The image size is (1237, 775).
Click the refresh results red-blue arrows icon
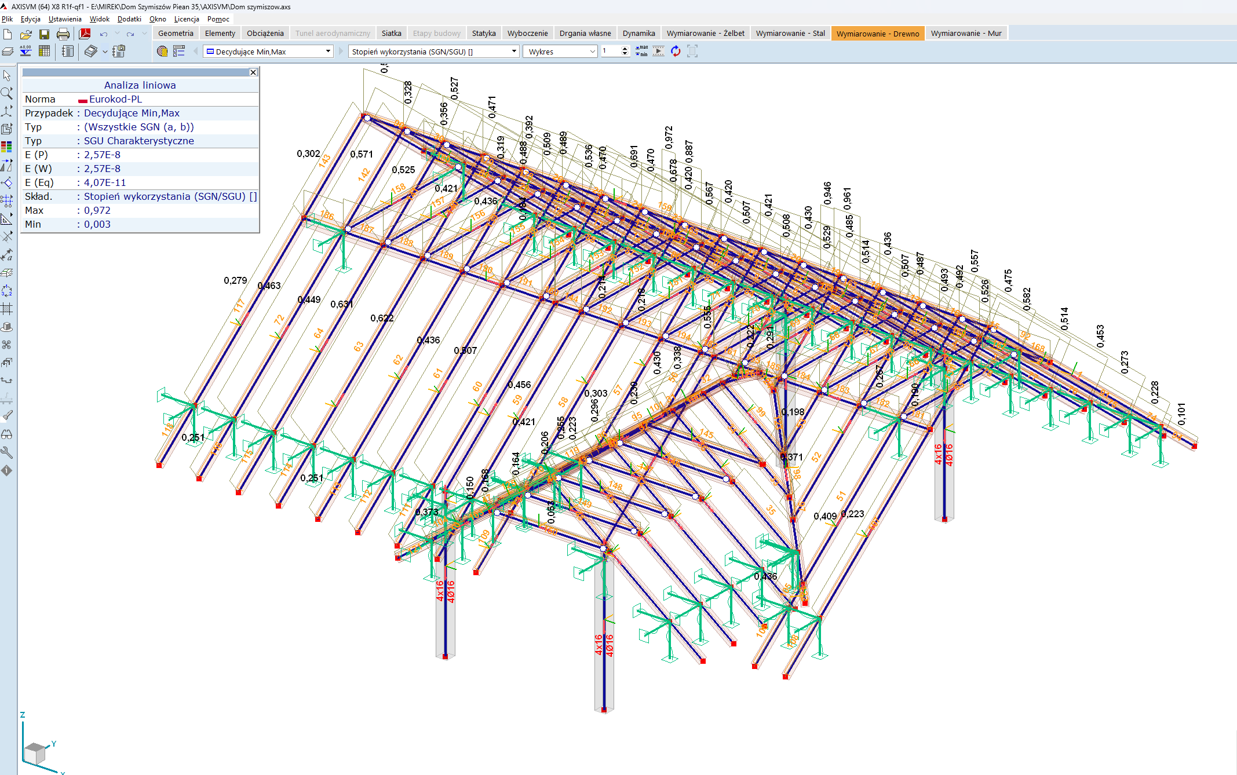[676, 52]
